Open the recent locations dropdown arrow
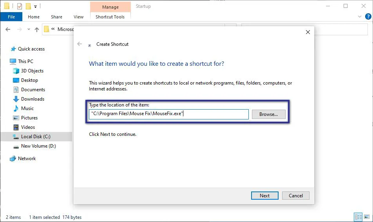Image resolution: width=373 pixels, height=222 pixels. click(x=29, y=29)
